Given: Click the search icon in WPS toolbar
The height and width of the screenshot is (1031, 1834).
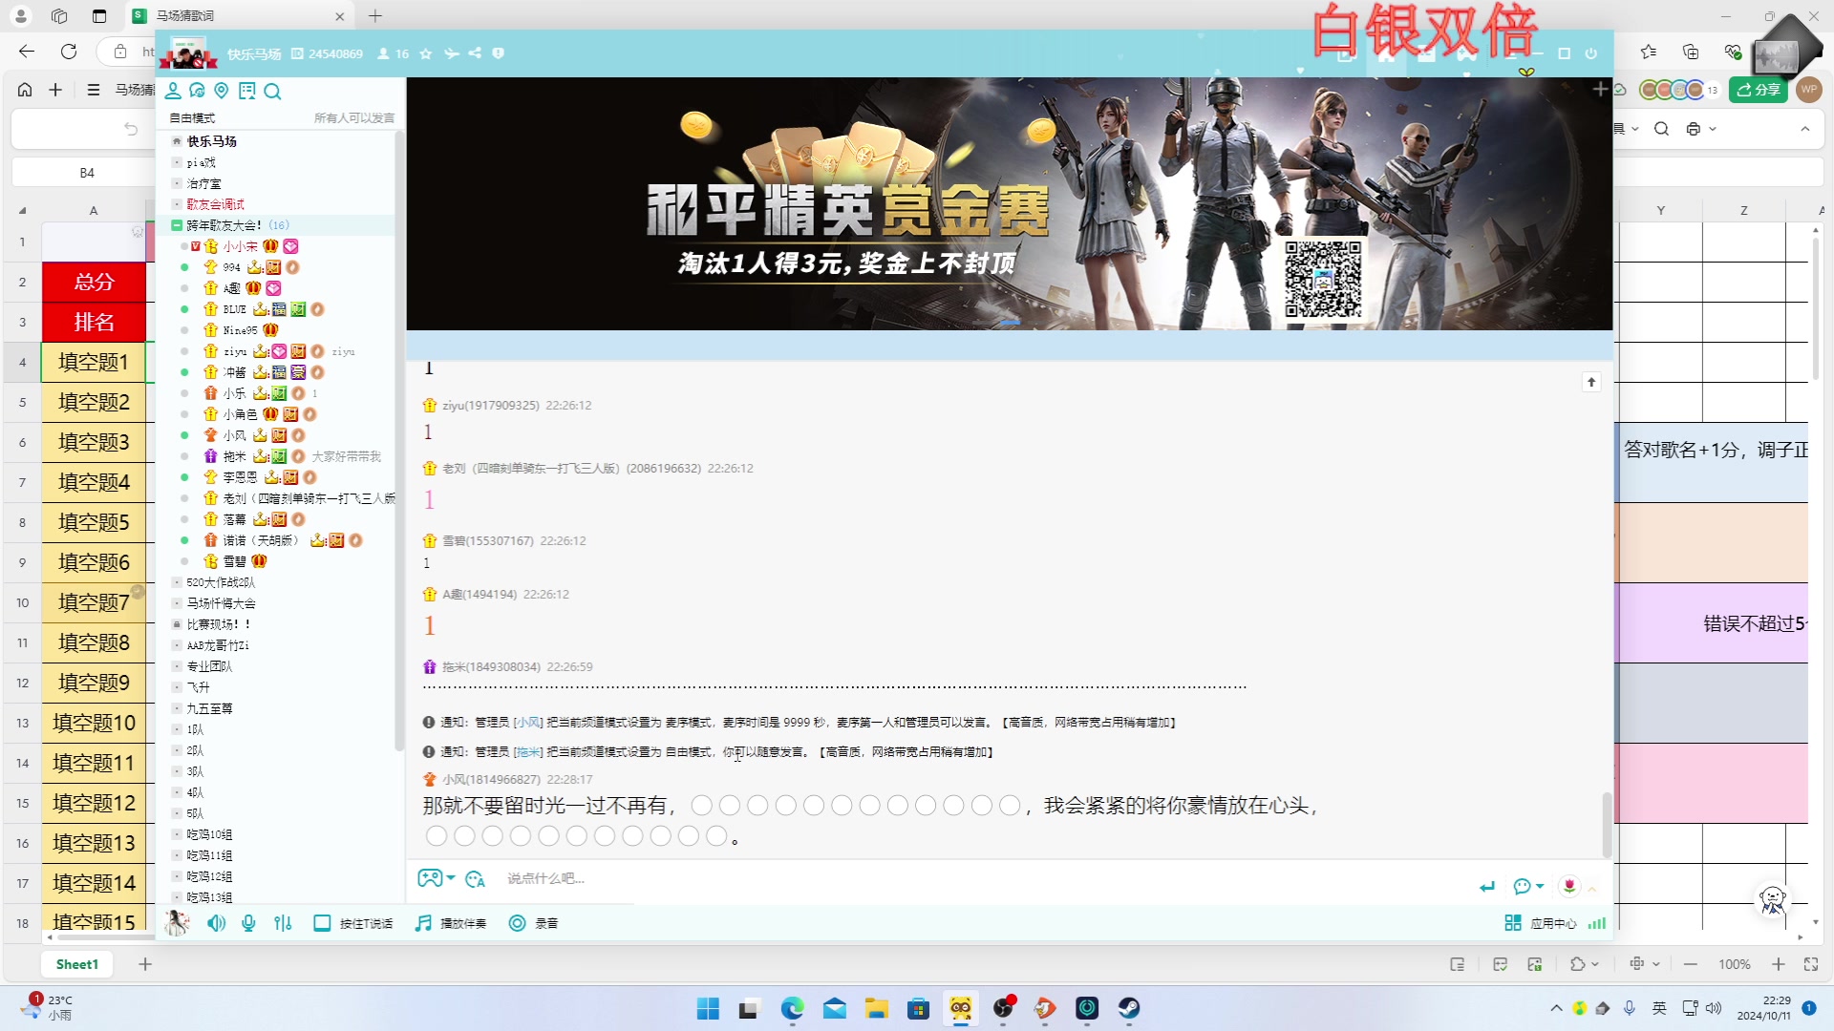Looking at the screenshot, I should 1661,129.
